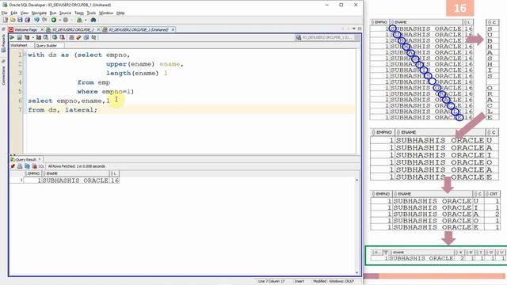Open the Back navigation history dropdown arrow
507x285 pixels.
point(59,20)
